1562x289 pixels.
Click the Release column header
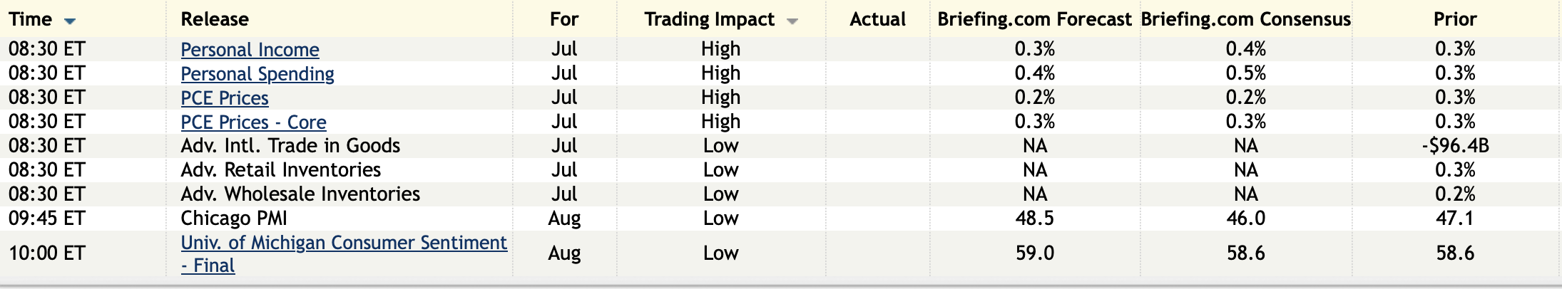[x=215, y=19]
